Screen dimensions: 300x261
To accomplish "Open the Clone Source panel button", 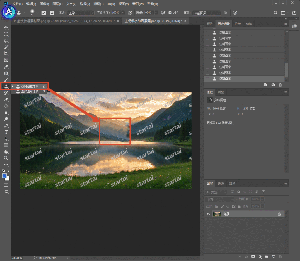I will [52, 13].
